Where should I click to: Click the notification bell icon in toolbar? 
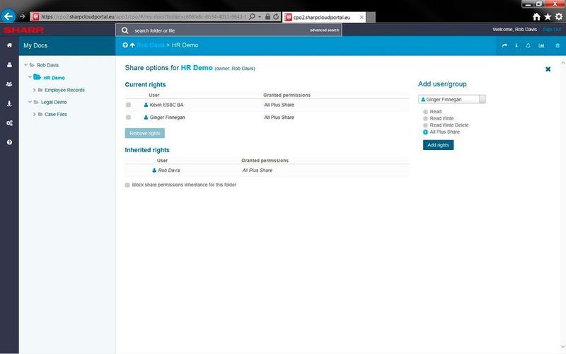point(528,45)
